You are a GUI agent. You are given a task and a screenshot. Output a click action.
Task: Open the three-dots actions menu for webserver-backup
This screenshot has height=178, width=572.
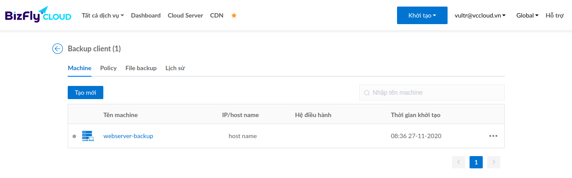coord(493,136)
